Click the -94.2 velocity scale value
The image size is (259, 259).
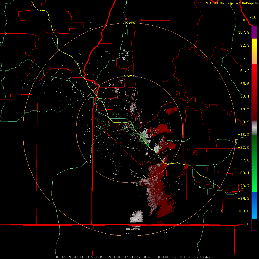(x=244, y=198)
